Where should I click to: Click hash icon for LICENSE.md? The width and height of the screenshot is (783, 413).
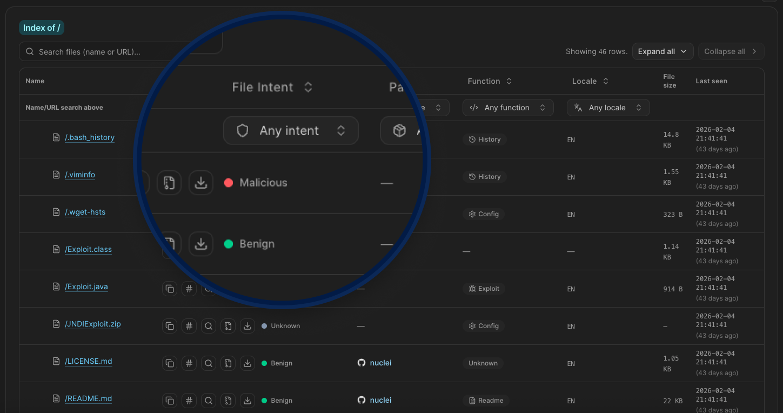coord(189,363)
